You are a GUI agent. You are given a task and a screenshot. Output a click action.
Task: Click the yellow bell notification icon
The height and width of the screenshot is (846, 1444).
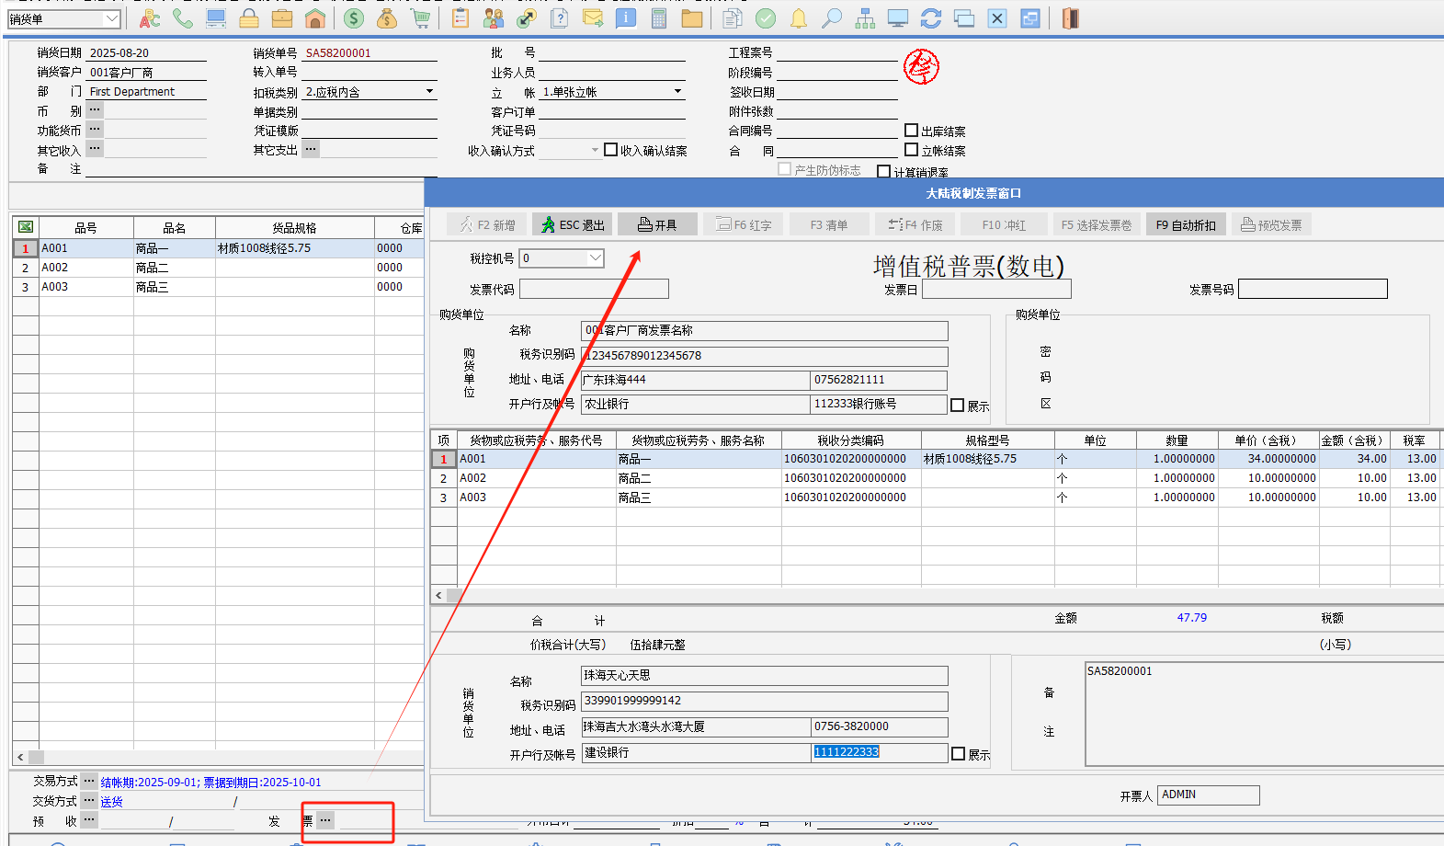(x=799, y=18)
